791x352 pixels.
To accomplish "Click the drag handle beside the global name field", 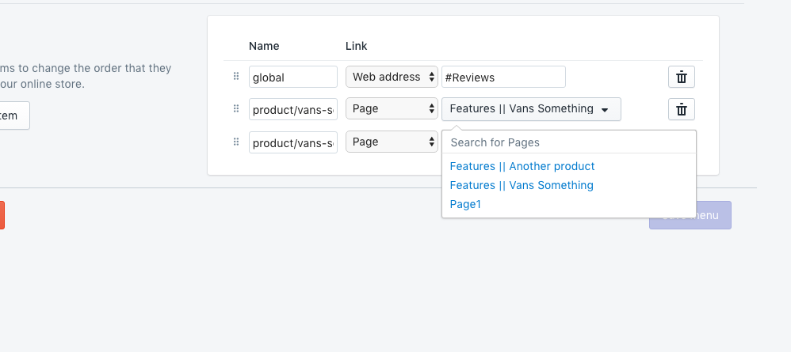I will coord(236,77).
